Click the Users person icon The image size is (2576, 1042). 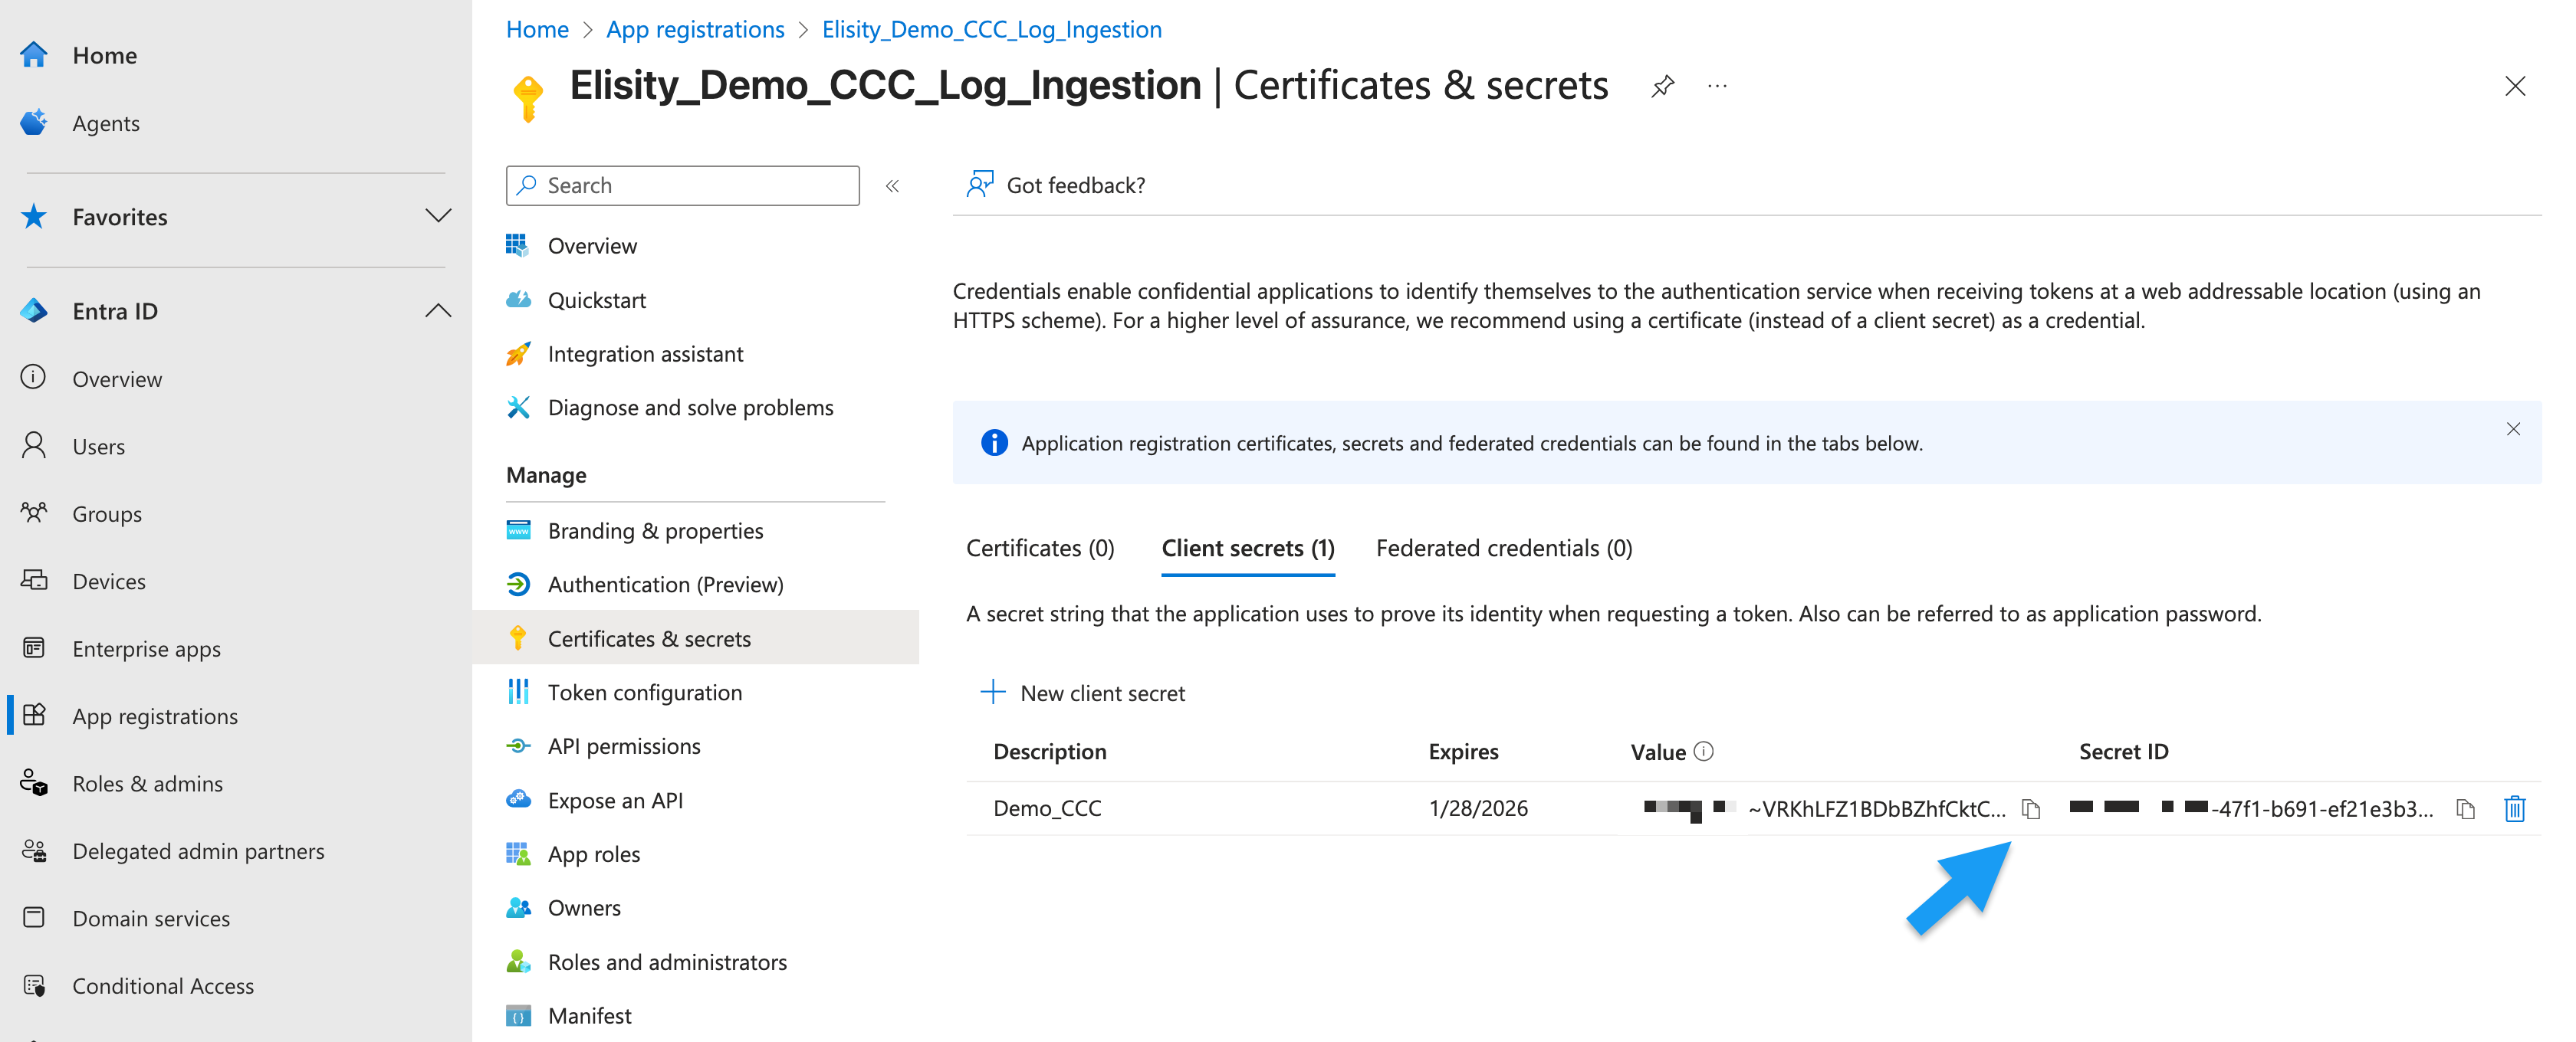pyautogui.click(x=34, y=446)
